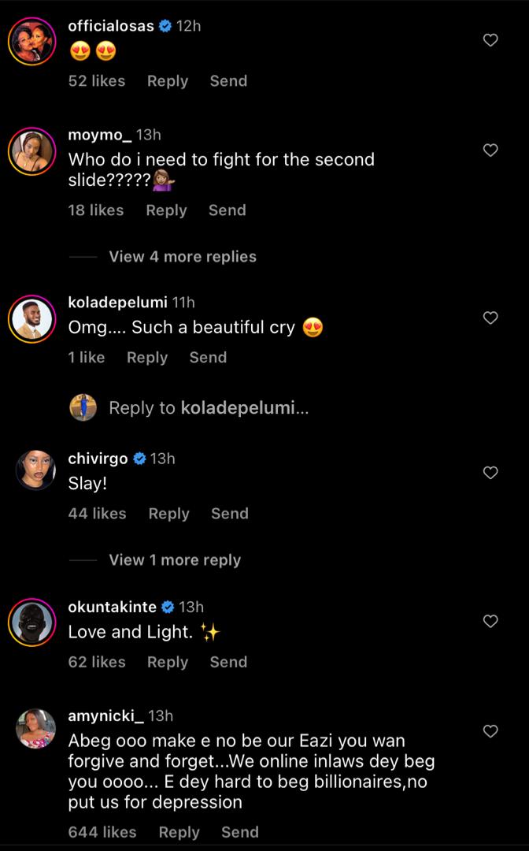Like the officialosas comment with heart icon
This screenshot has height=851, width=529.
pos(490,40)
